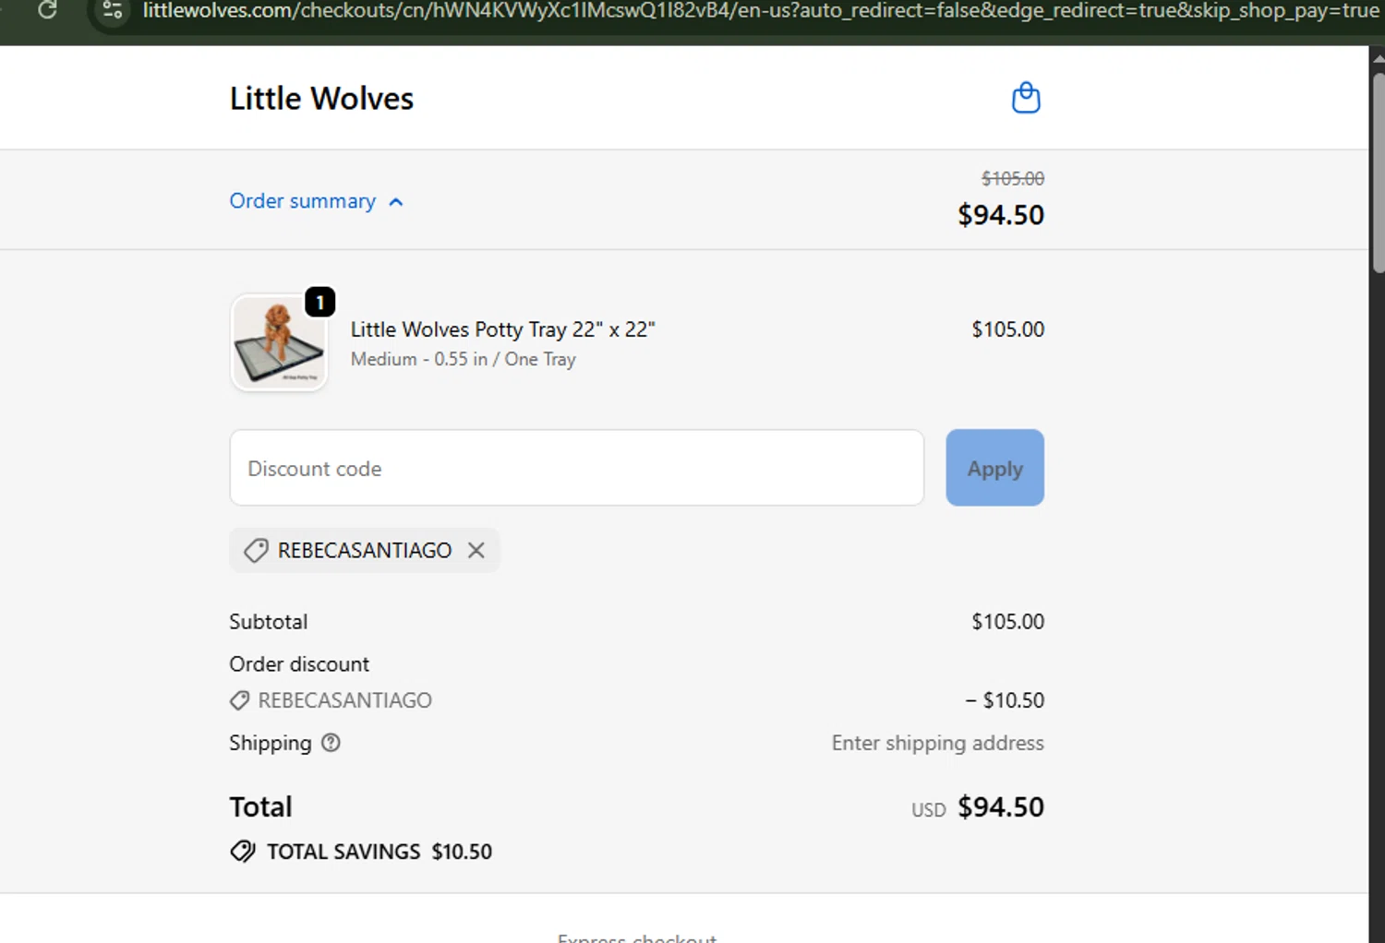Remove the REBECASANTIAGO discount code
The image size is (1385, 943).
coord(476,550)
